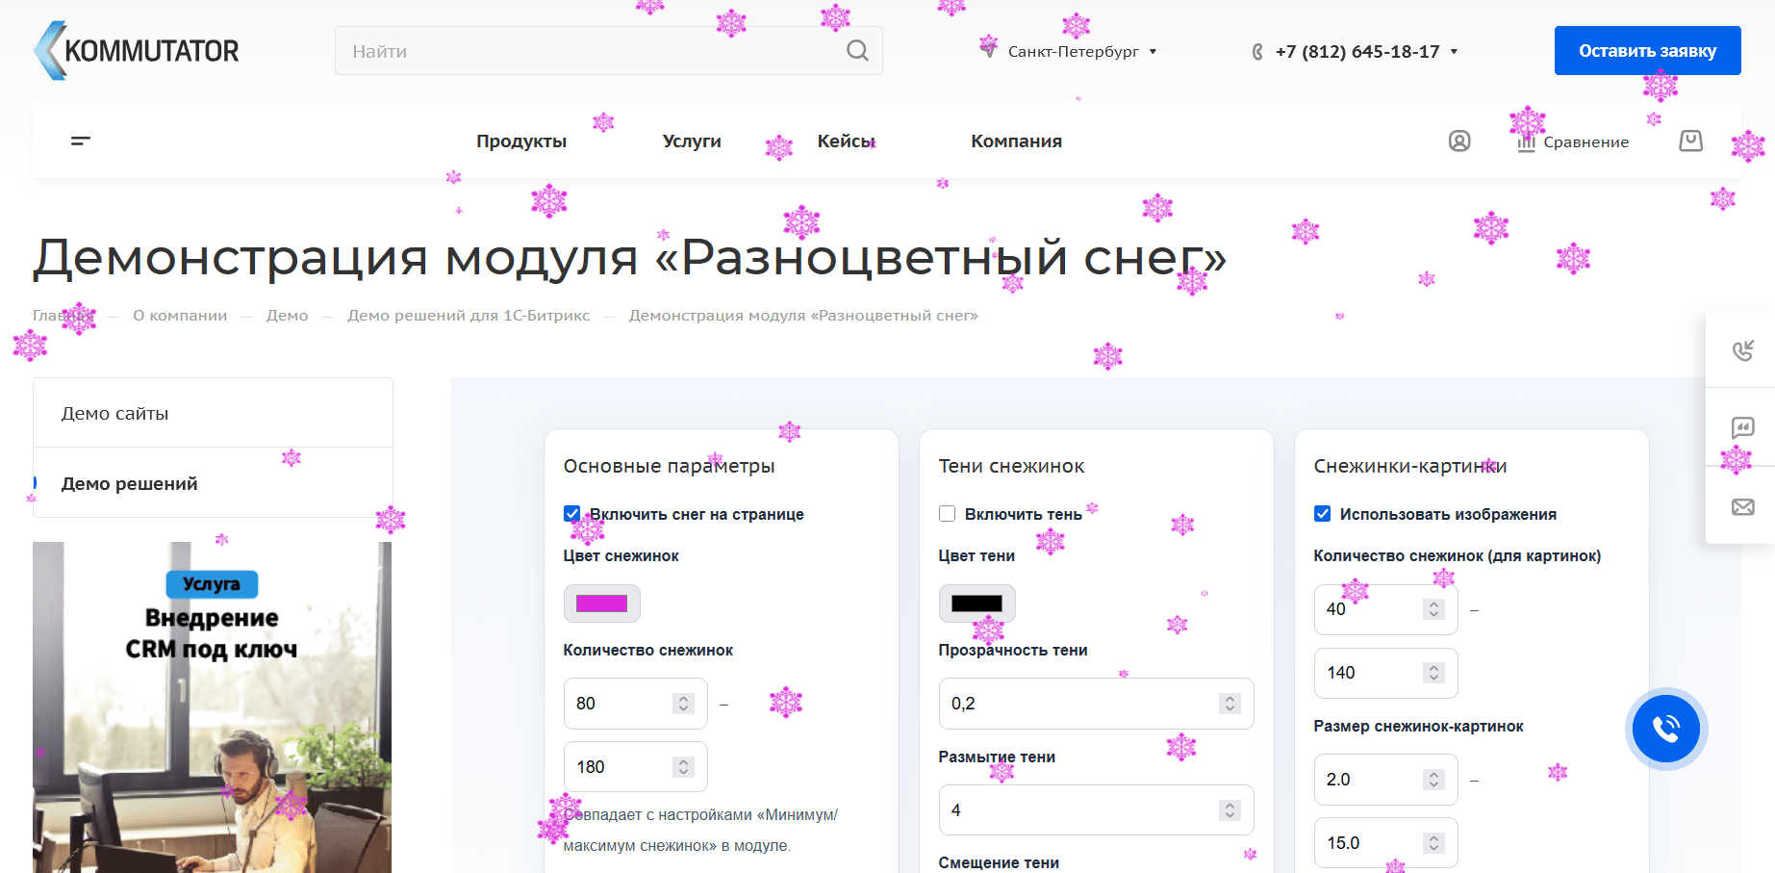This screenshot has width=1775, height=873.
Task: Open the magenta Цвет снежинок color swatch
Action: (x=601, y=603)
